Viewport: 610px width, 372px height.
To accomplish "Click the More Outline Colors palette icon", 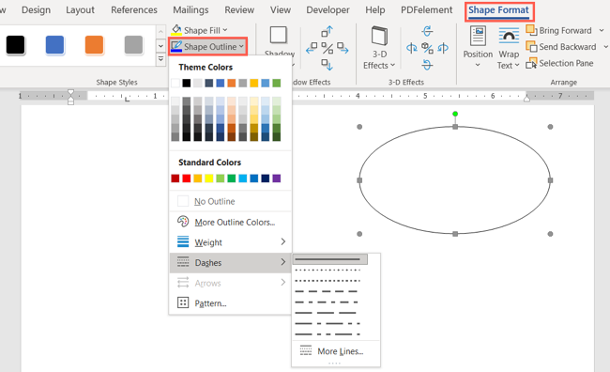I will point(183,222).
